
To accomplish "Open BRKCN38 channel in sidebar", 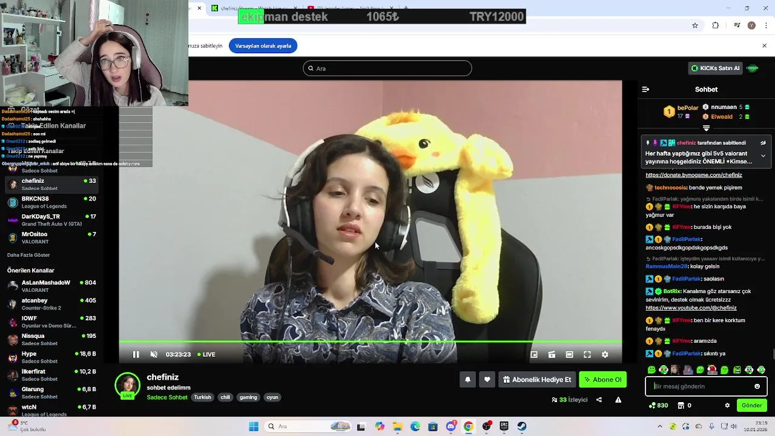I will click(x=51, y=202).
